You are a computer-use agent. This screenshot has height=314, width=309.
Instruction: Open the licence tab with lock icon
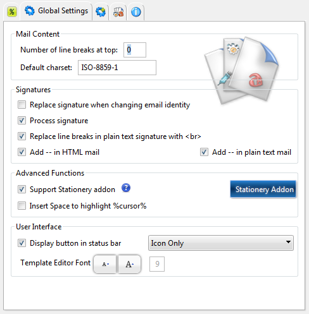(x=118, y=12)
